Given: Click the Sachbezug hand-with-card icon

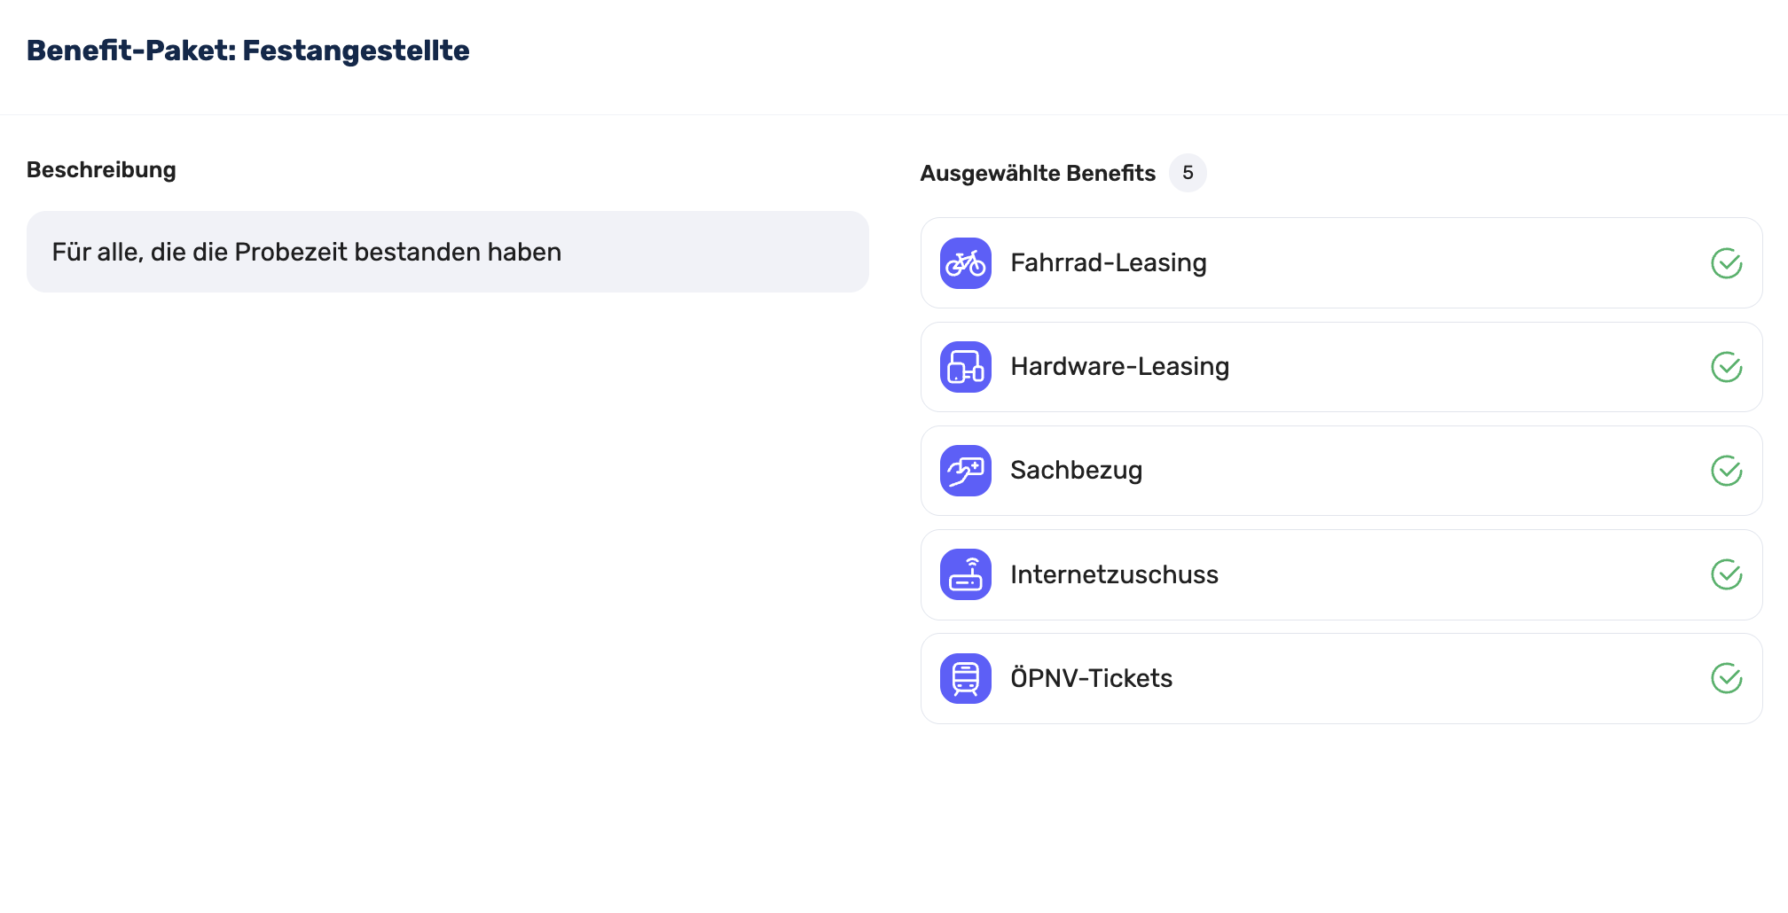Looking at the screenshot, I should point(965,471).
